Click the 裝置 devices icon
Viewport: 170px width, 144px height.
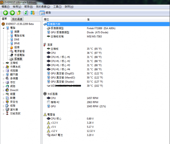coord(7,94)
